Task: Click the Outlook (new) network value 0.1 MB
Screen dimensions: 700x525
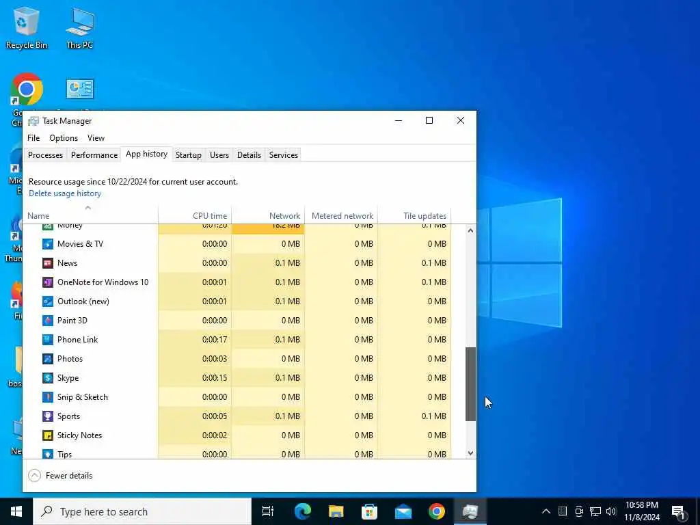Action: (x=288, y=301)
